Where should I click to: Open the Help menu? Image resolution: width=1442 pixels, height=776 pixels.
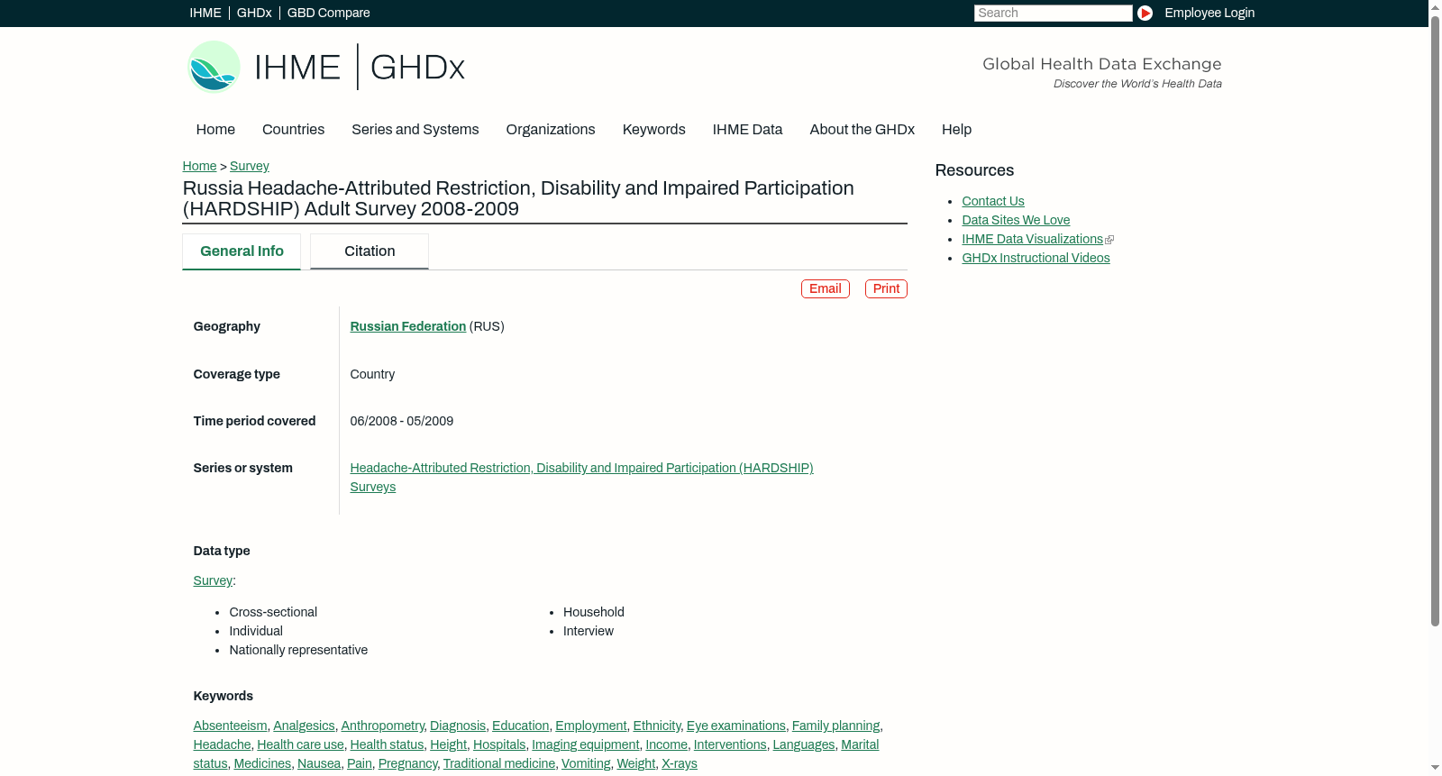pyautogui.click(x=956, y=130)
